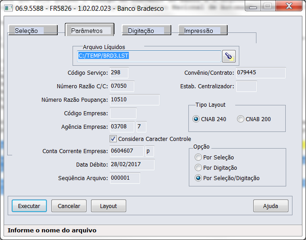Click the Conta Corrente Empresa field 0604607
306x240 pixels.
(127, 151)
